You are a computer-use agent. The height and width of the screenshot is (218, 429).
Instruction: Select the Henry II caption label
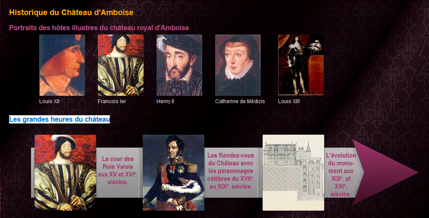click(165, 101)
